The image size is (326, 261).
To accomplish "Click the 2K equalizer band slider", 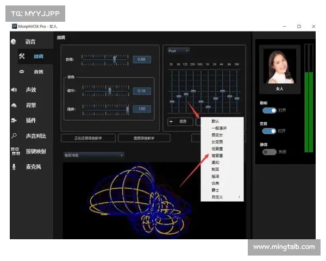I will point(216,98).
